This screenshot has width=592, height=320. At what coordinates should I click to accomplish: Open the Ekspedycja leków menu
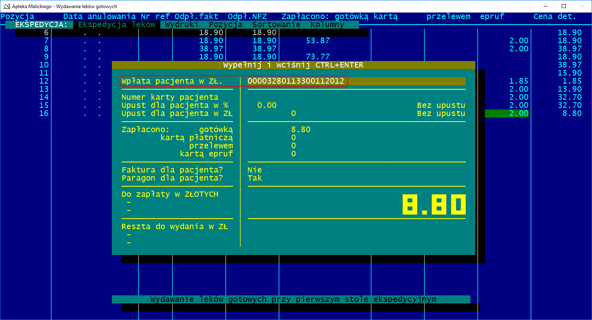[x=117, y=25]
